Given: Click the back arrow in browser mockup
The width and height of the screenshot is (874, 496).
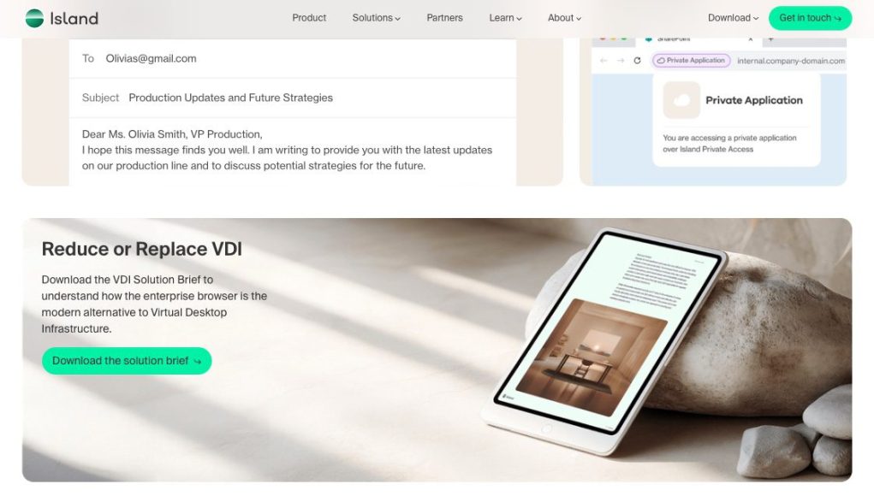Looking at the screenshot, I should [x=603, y=61].
